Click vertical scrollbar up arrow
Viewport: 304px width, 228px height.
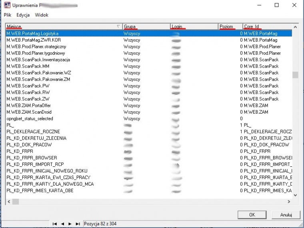click(x=295, y=27)
